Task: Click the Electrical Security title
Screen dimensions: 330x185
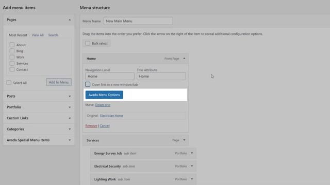Action: 107,166
